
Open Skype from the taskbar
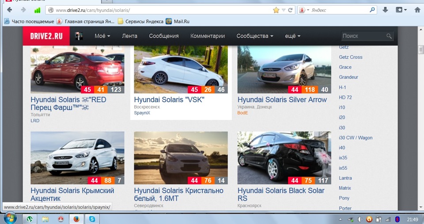tap(92, 219)
